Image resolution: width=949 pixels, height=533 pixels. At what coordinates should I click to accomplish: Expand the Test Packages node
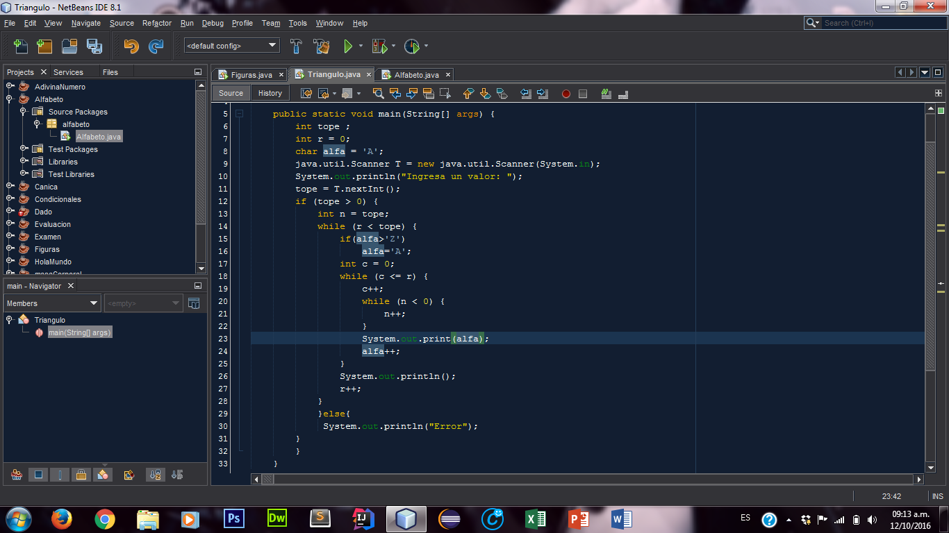(24, 149)
